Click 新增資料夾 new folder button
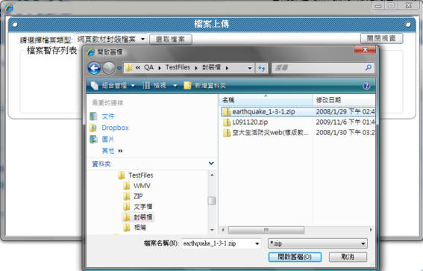Image resolution: width=423 pixels, height=271 pixels. [x=204, y=86]
